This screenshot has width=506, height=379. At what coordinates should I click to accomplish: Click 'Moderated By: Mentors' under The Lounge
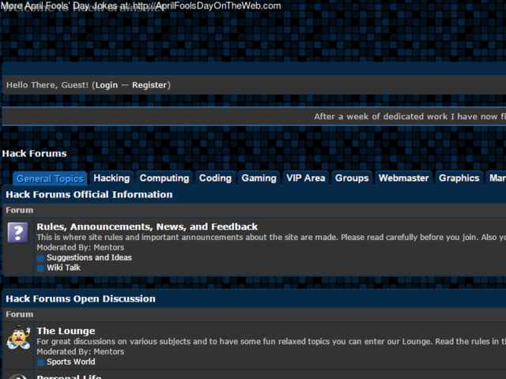click(81, 351)
